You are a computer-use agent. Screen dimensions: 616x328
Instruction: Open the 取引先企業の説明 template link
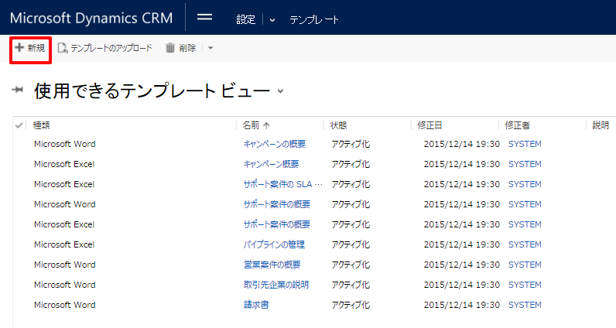[x=275, y=285]
